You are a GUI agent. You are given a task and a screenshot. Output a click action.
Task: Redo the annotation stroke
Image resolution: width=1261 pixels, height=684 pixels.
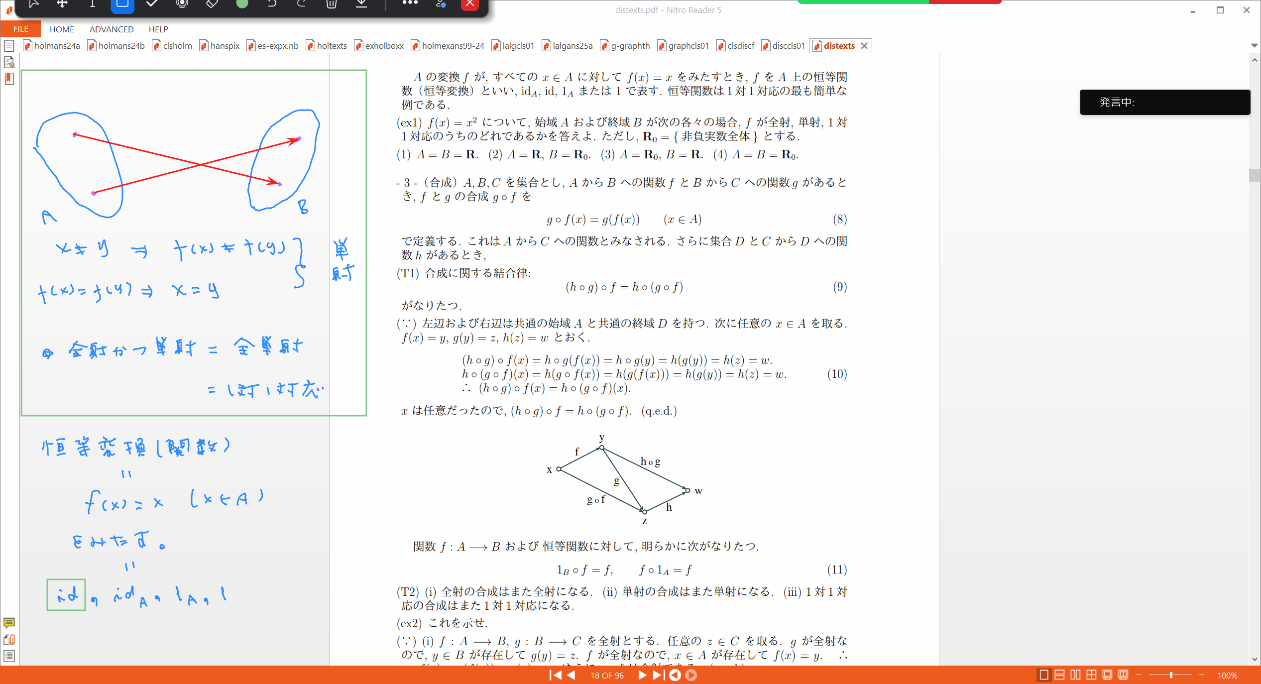point(302,4)
